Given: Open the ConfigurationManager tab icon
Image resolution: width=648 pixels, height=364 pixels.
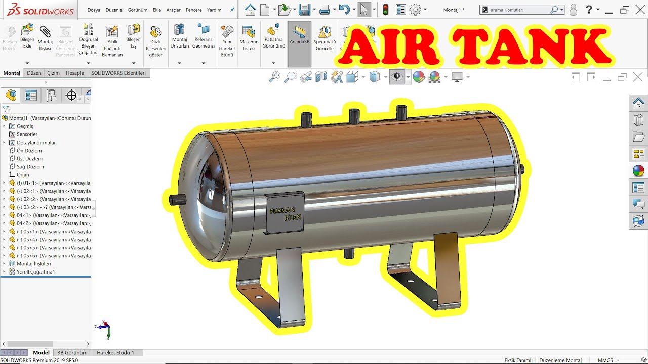Looking at the screenshot, I should coord(51,95).
